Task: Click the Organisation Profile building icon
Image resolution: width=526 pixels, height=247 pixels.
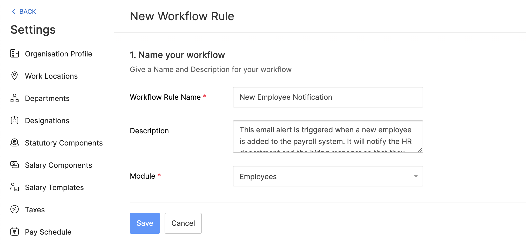Action: point(15,53)
